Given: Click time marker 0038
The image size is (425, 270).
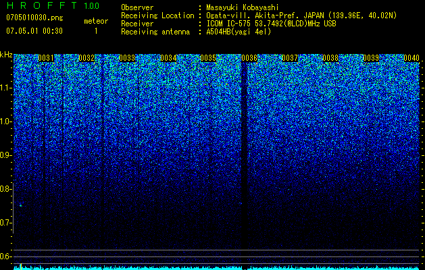Looking at the screenshot, I should [330, 58].
